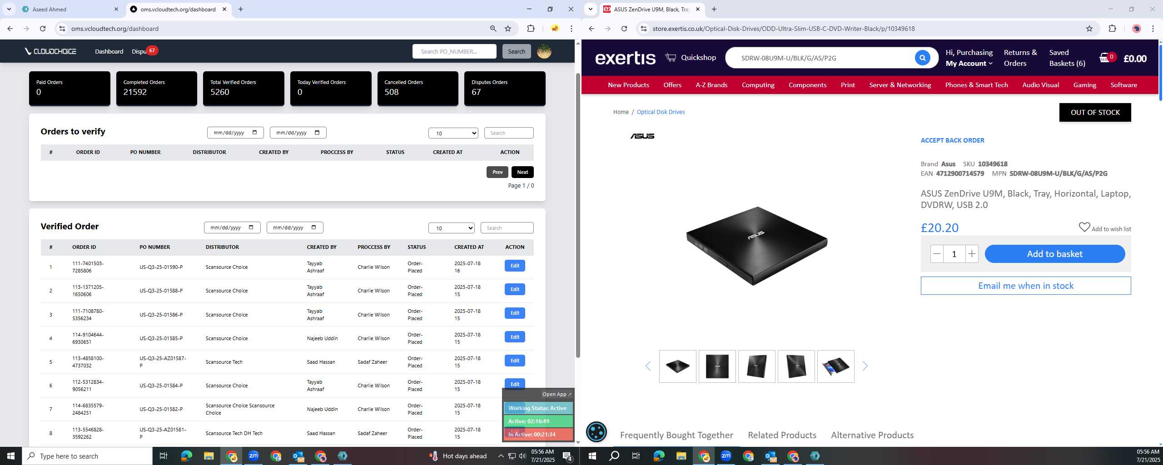
Task: Click Next button in Orders to verify
Action: (x=522, y=172)
